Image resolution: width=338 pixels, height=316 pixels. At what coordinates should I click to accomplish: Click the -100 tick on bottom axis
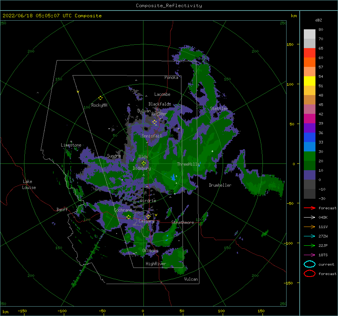[x=62, y=311]
